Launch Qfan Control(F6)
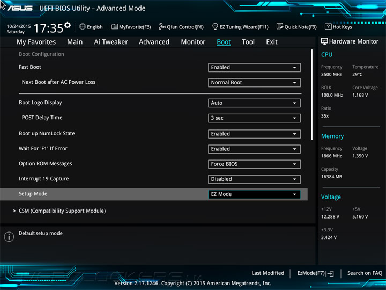This screenshot has width=386, height=290. pos(181,27)
